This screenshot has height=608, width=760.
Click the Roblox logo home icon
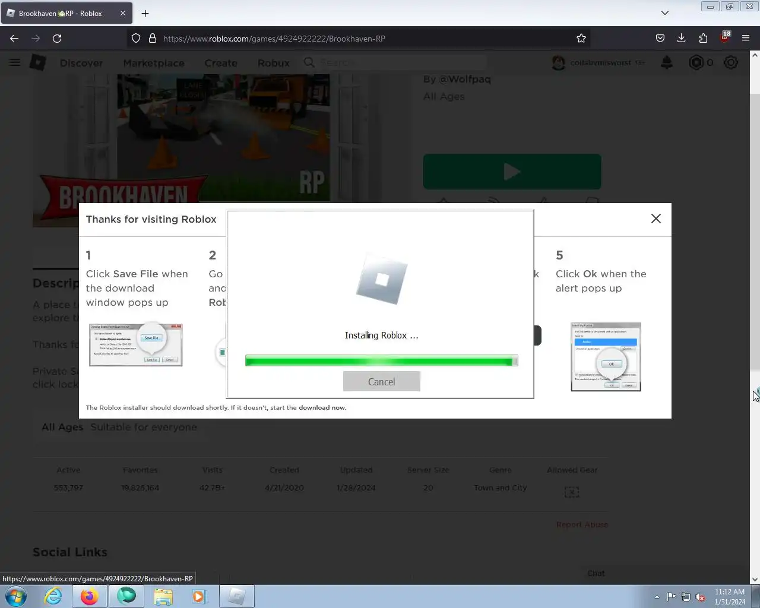point(38,62)
